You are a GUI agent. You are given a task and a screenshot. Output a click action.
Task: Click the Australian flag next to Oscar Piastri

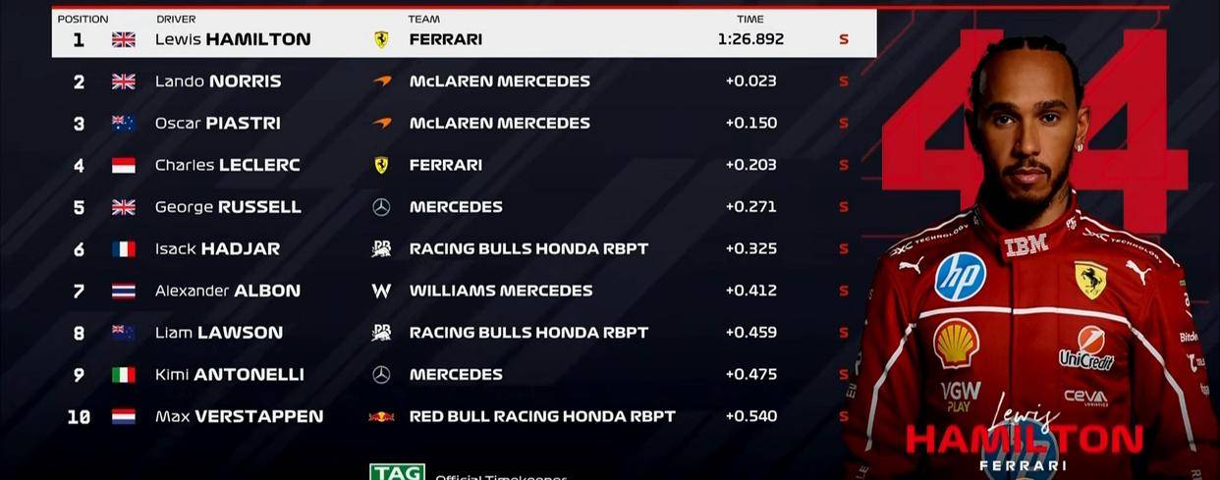(124, 123)
